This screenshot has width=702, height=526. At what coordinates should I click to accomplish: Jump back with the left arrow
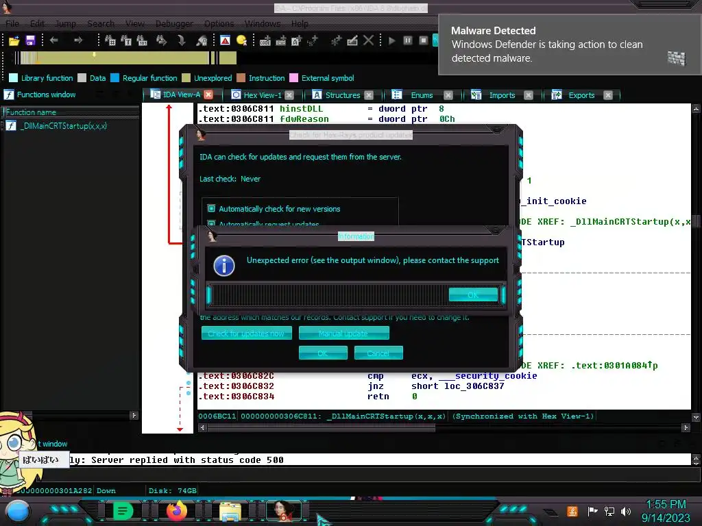[x=53, y=40]
